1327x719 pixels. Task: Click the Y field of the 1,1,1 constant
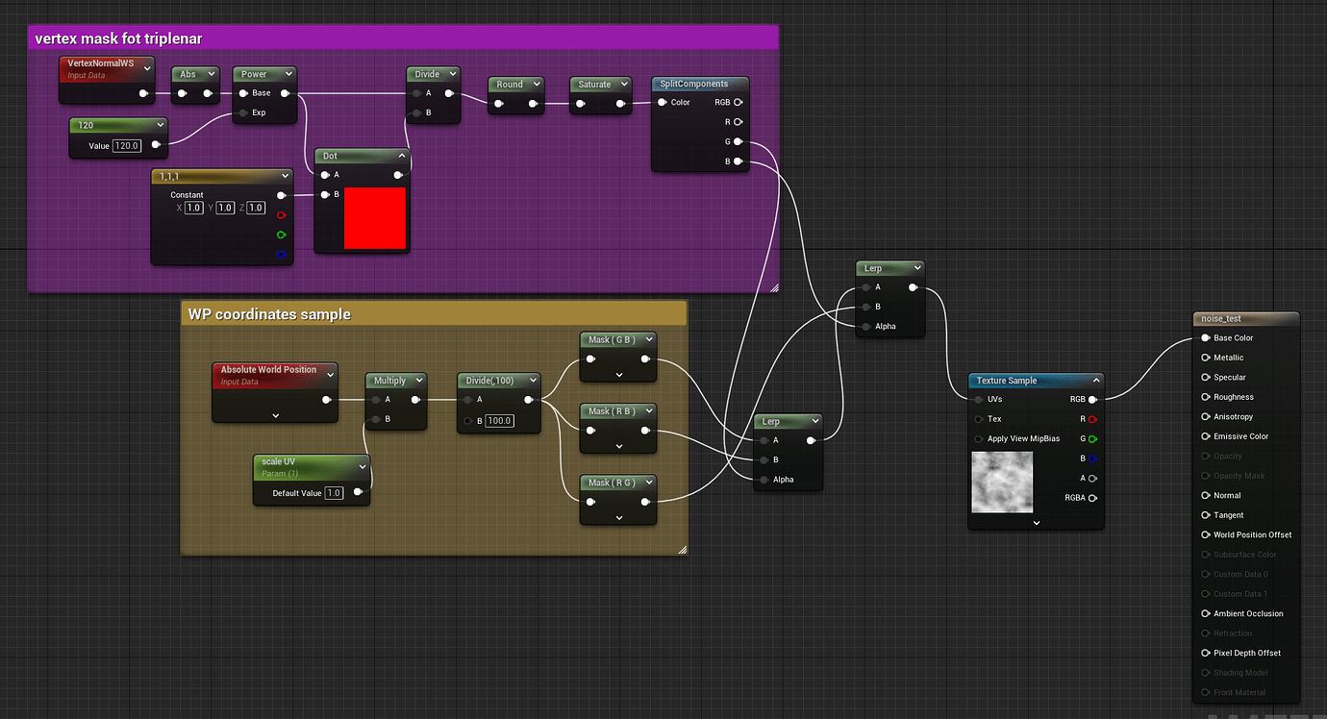click(225, 208)
